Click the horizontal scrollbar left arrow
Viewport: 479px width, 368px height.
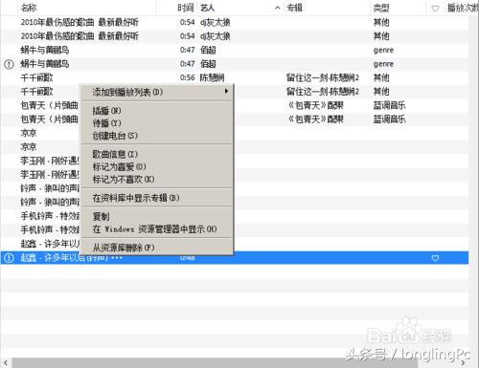click(6, 363)
